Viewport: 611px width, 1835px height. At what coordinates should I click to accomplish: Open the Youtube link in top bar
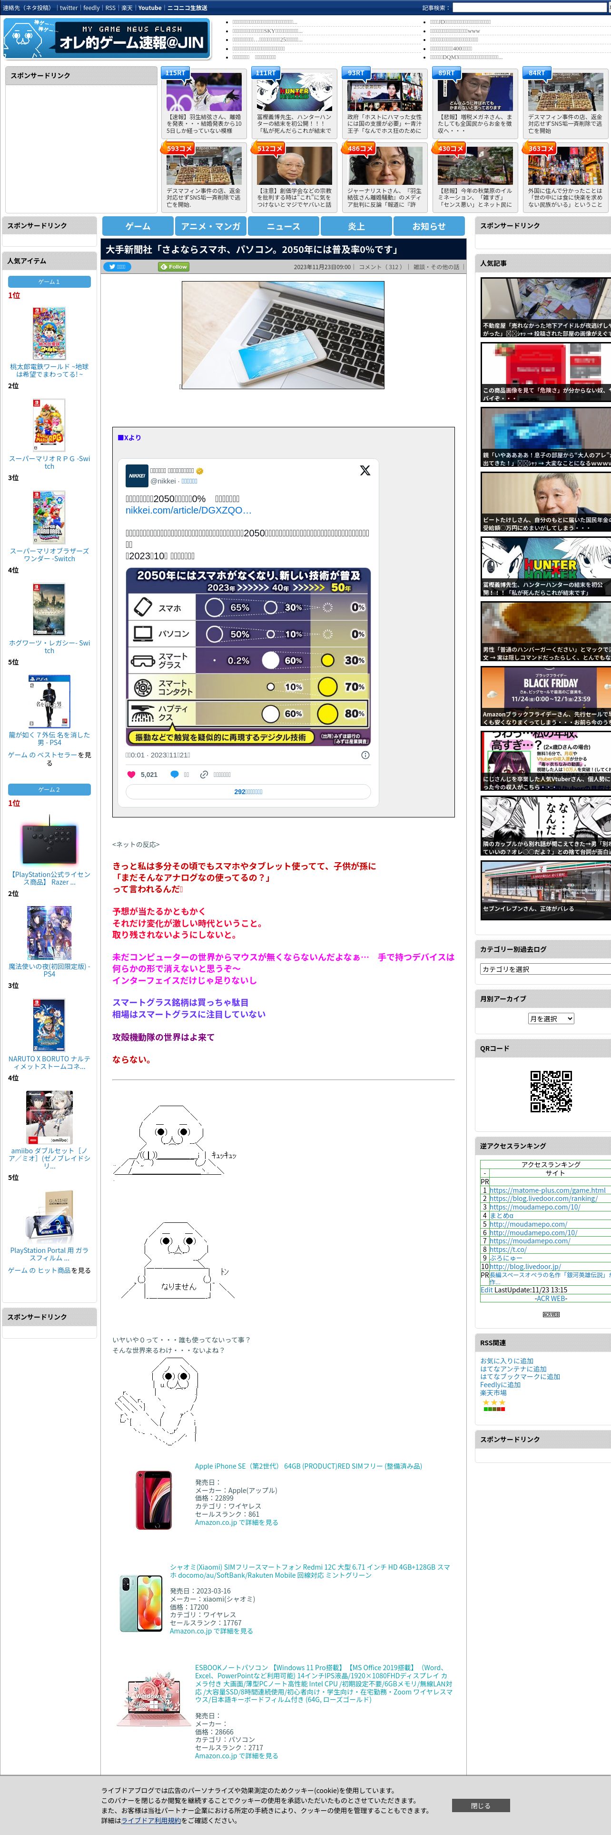149,8
